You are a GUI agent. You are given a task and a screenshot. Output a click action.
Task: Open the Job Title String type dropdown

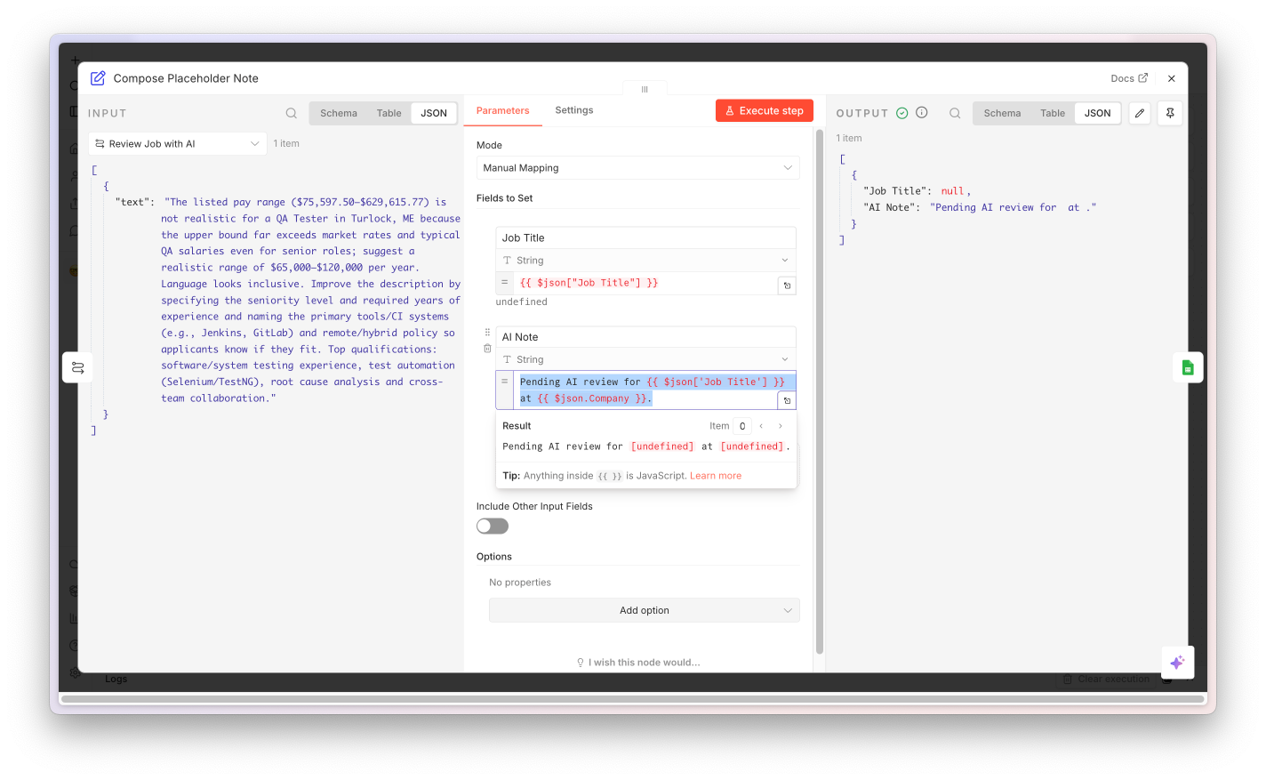pyautogui.click(x=645, y=260)
